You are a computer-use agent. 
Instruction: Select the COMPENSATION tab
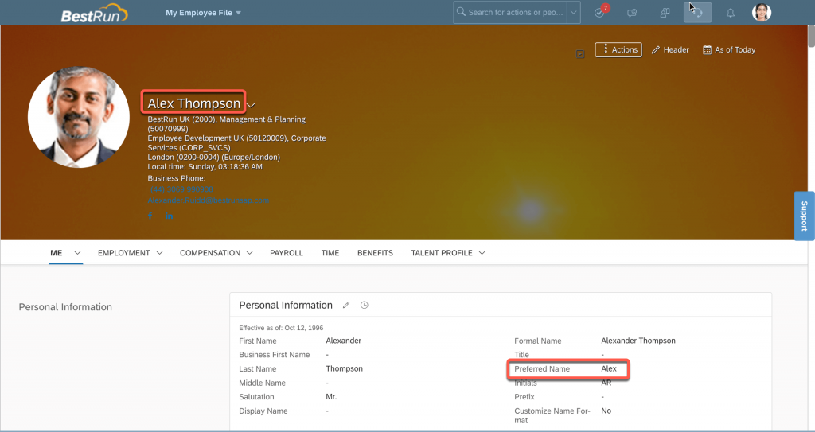point(210,253)
